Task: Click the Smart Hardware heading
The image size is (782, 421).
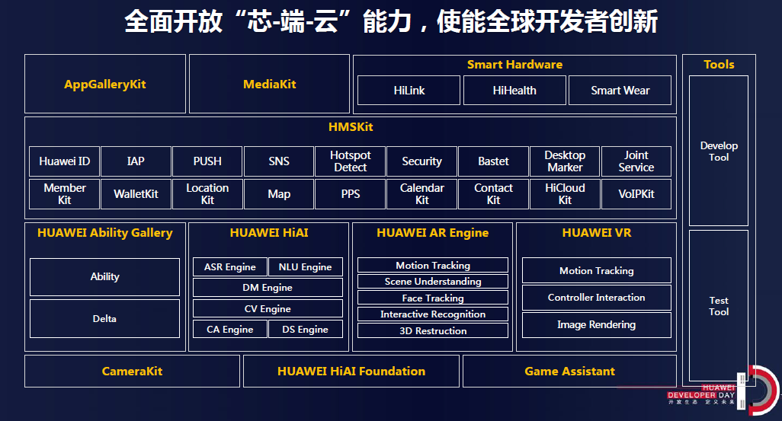Action: pos(514,64)
